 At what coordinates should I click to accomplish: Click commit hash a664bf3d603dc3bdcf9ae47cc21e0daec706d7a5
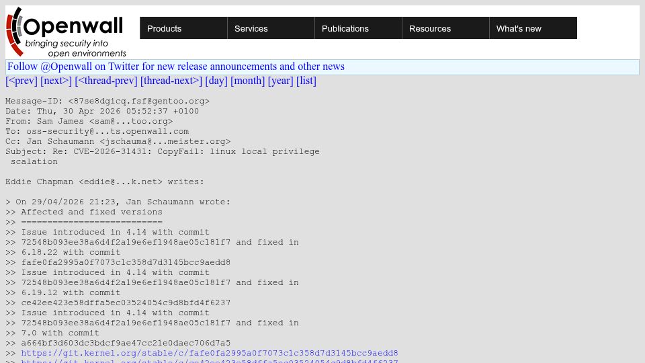pyautogui.click(x=126, y=343)
